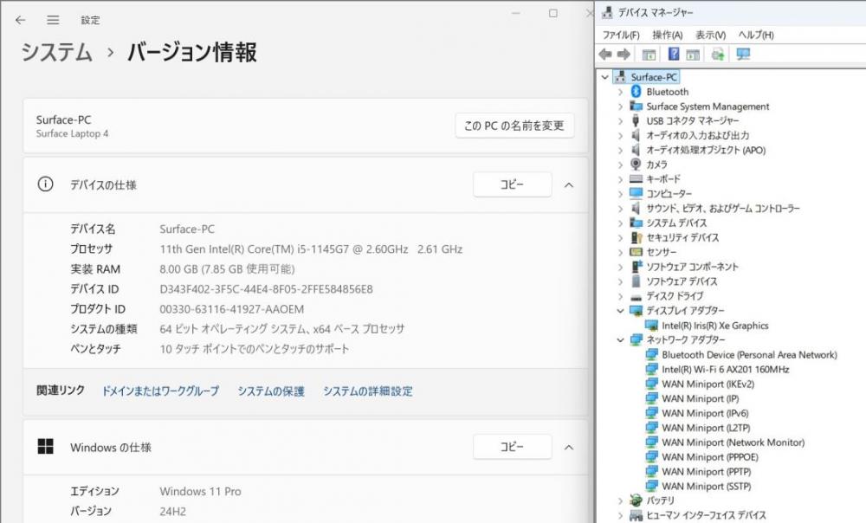Select WAN Miniport (SSTP) adapter
866x523 pixels.
tap(707, 486)
